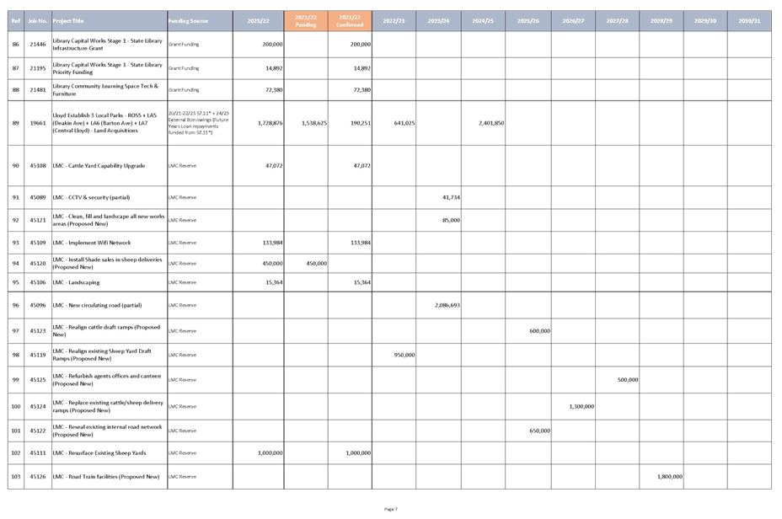Viewport: 782px width, 519px height.
Task: Click the 'Funding Source' column header
Action: (x=200, y=21)
